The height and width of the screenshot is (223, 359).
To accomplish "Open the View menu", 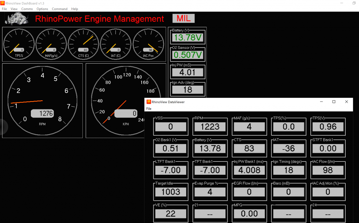I will [x=14, y=9].
